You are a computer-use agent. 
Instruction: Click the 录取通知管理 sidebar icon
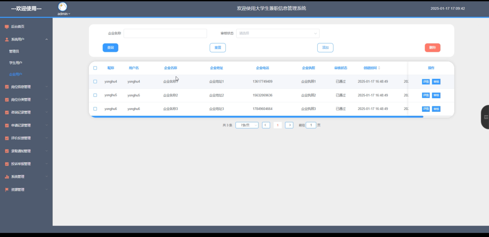[x=7, y=151]
